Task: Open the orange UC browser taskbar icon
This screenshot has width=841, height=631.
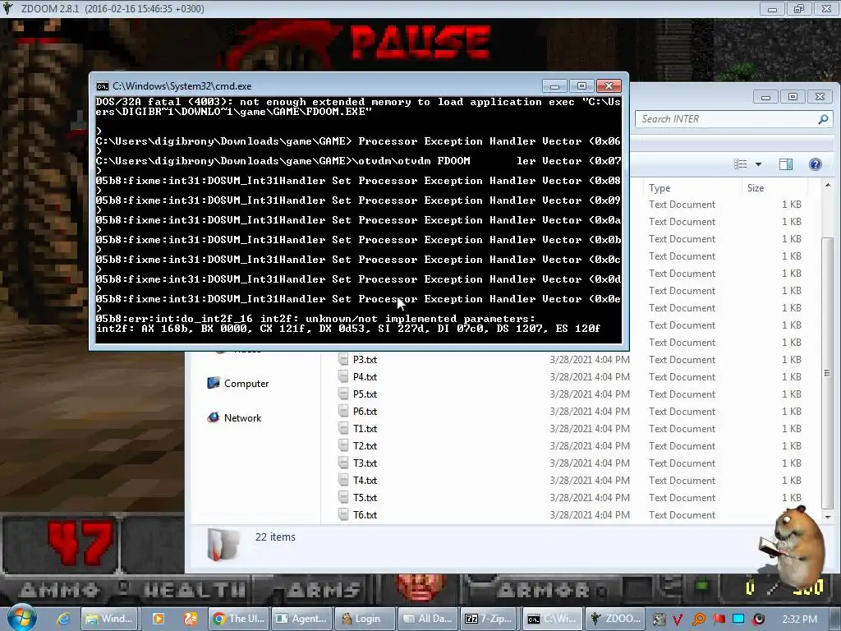Action: point(191,619)
